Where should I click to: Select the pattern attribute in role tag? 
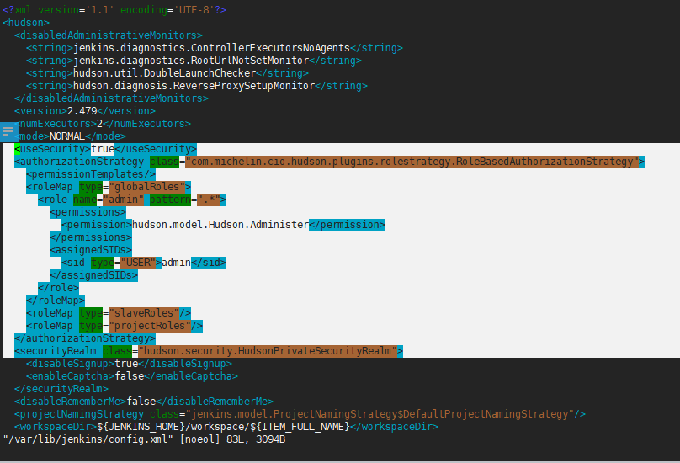170,200
